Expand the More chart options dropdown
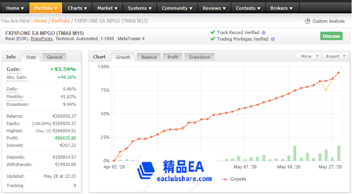The height and width of the screenshot is (194, 352). click(308, 56)
